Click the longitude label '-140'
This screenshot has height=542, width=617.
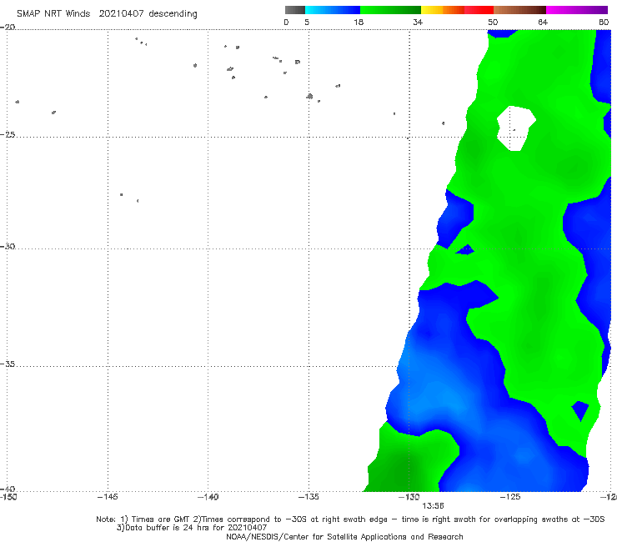(x=208, y=497)
